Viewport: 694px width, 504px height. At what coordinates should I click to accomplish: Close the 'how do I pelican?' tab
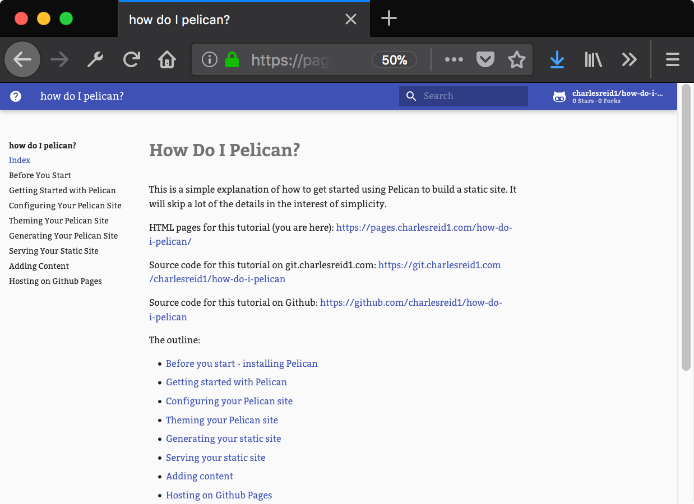click(351, 20)
